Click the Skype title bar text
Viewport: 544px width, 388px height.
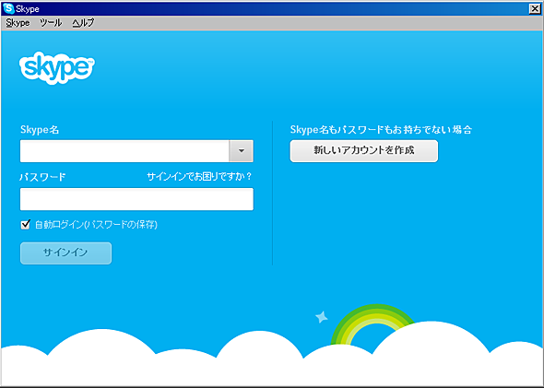coord(28,8)
